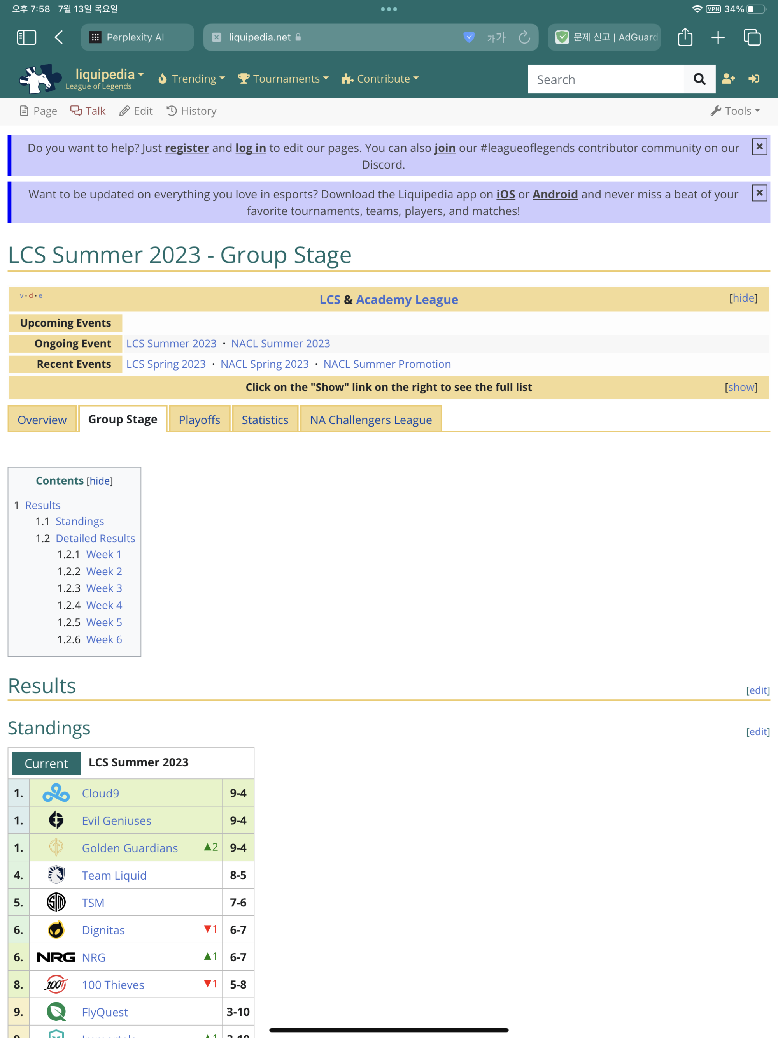Switch to the Playoffs tab
Screen dimensions: 778x1038
click(x=199, y=419)
